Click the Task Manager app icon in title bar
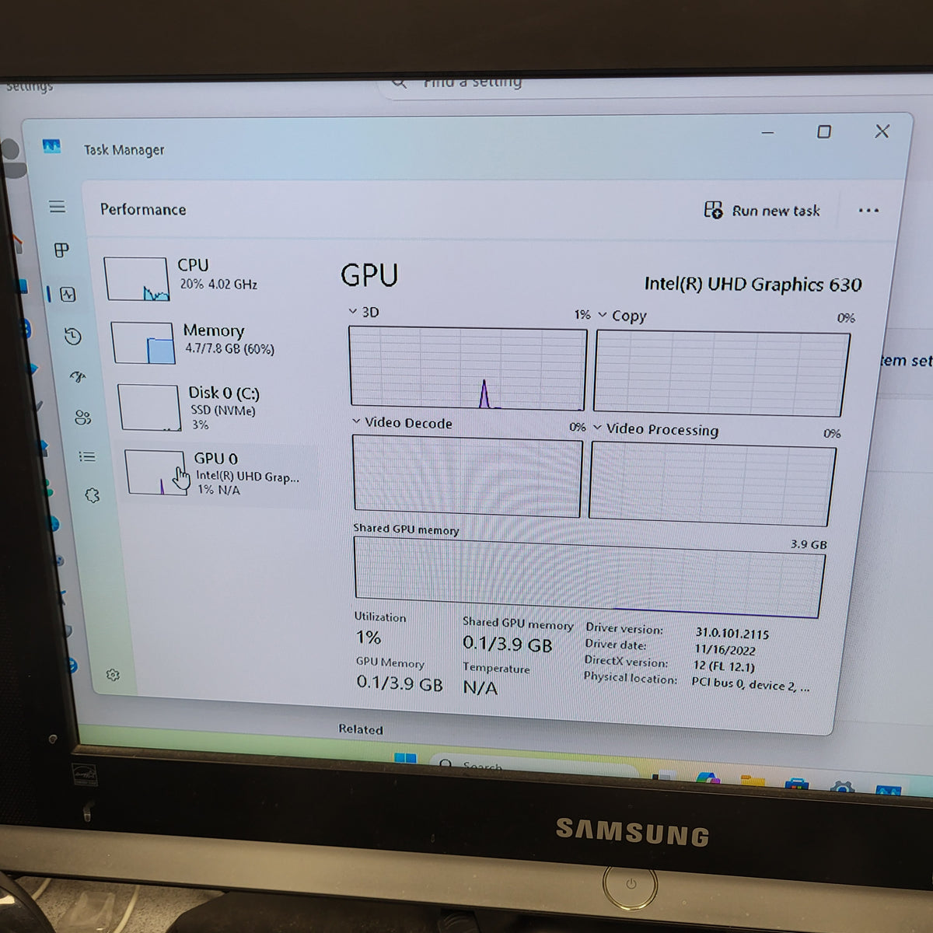Viewport: 933px width, 933px height. (x=51, y=146)
